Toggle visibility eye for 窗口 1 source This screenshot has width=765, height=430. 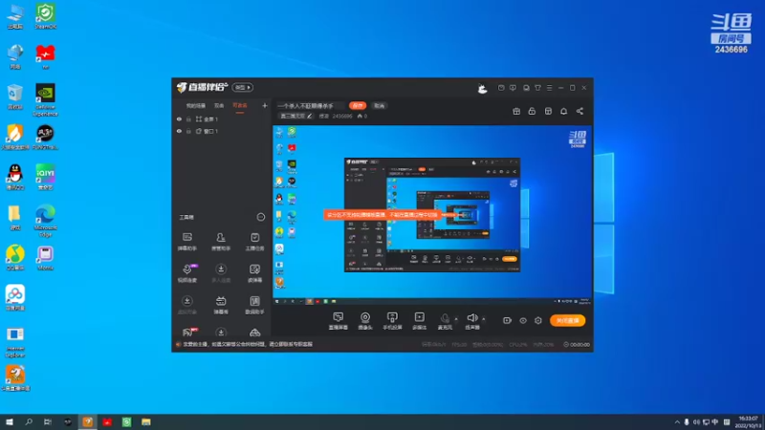coord(179,131)
